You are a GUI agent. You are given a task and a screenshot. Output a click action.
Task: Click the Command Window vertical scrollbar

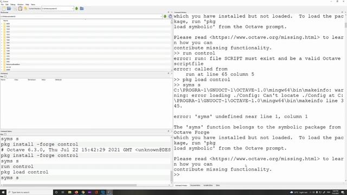click(x=346, y=25)
